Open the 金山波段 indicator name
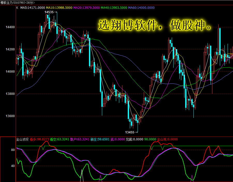The height and width of the screenshot is (182, 233). pyautogui.click(x=22, y=139)
